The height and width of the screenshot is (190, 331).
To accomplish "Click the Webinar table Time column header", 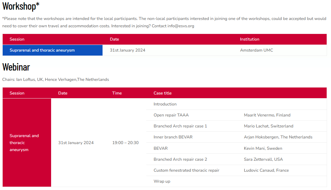I will [x=117, y=93].
